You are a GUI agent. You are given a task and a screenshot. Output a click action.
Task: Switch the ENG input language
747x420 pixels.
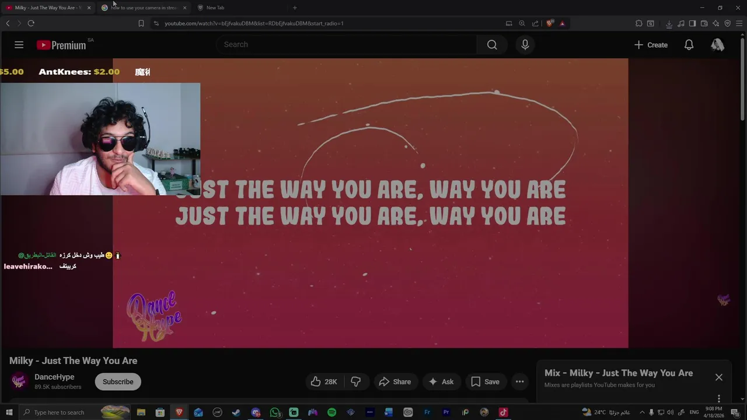click(x=694, y=412)
